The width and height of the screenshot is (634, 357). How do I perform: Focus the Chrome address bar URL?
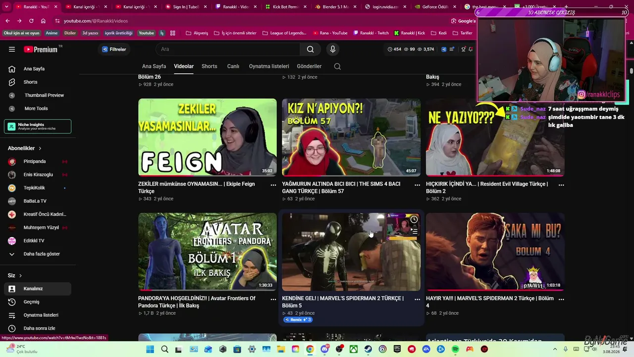[x=96, y=21]
